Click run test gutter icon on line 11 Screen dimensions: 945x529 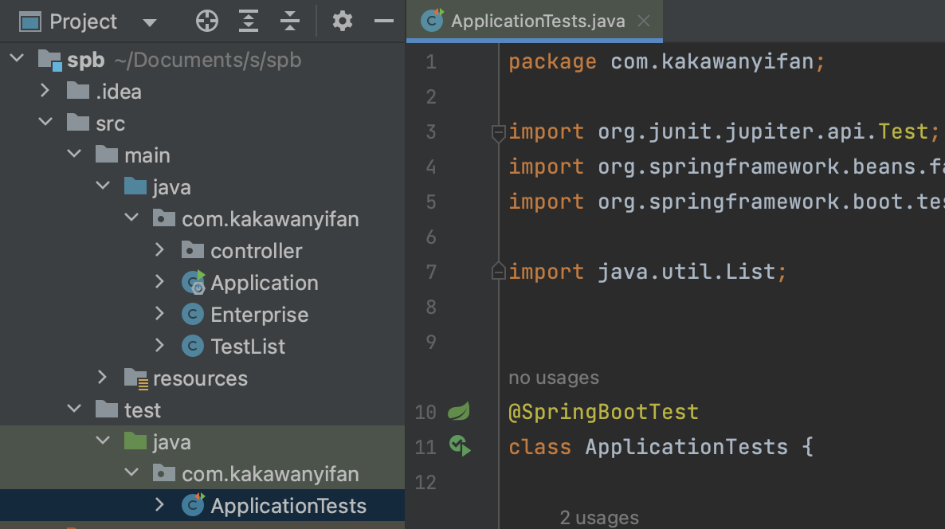click(x=459, y=446)
